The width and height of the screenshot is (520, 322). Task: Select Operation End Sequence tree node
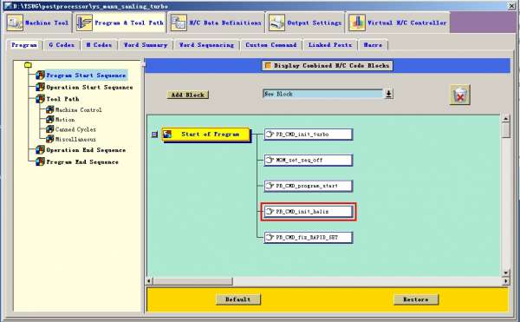pyautogui.click(x=86, y=150)
